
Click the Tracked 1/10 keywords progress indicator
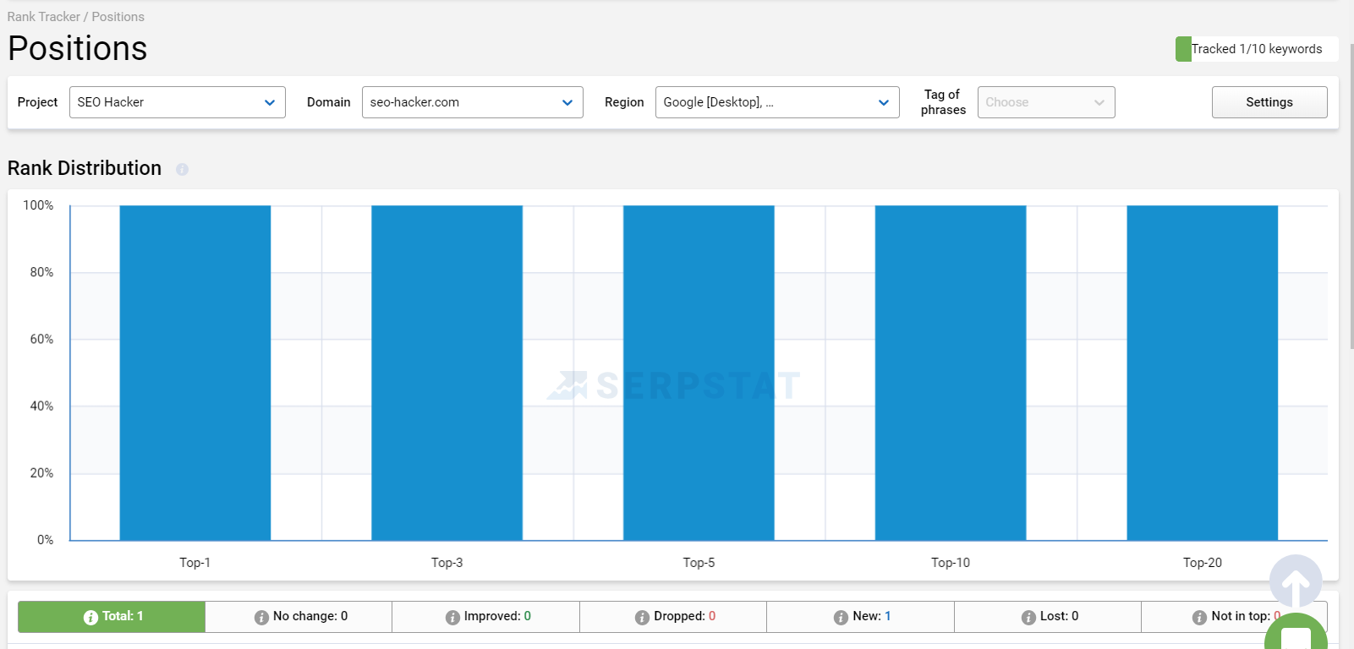1256,49
